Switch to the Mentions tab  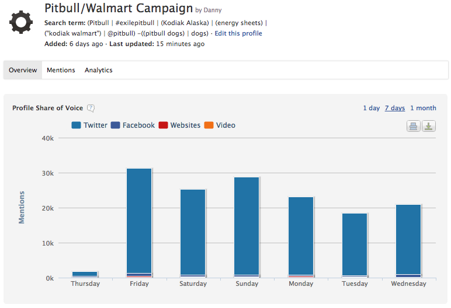point(61,70)
